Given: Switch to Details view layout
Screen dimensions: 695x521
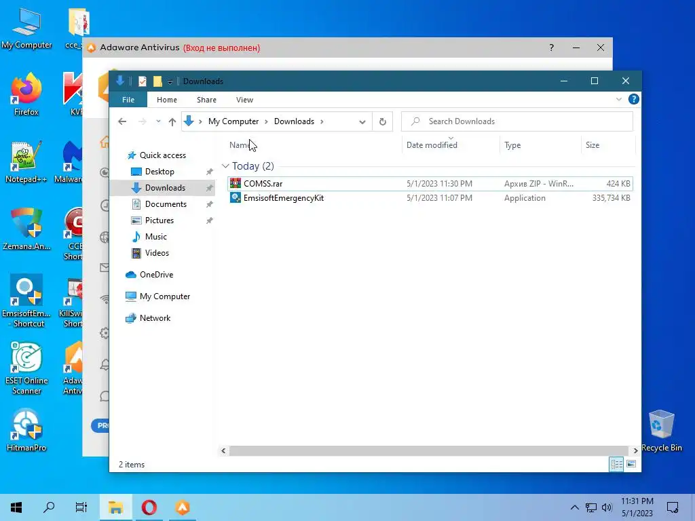Looking at the screenshot, I should pyautogui.click(x=616, y=464).
